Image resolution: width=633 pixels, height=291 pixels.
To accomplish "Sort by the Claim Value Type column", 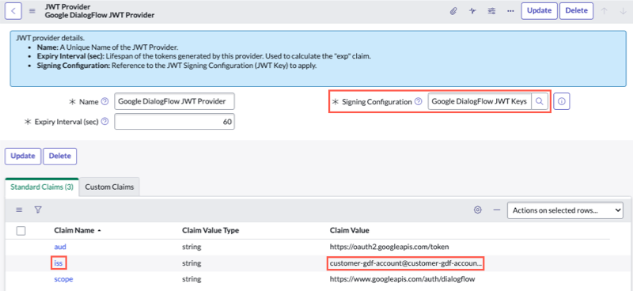I will tap(210, 230).
